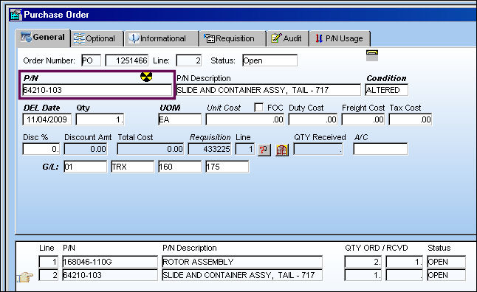Open the Optional tab

pyautogui.click(x=97, y=38)
